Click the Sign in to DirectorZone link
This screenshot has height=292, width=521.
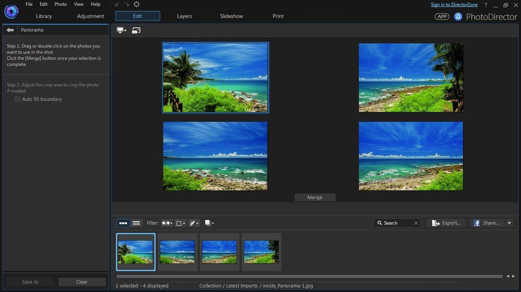(x=454, y=4)
